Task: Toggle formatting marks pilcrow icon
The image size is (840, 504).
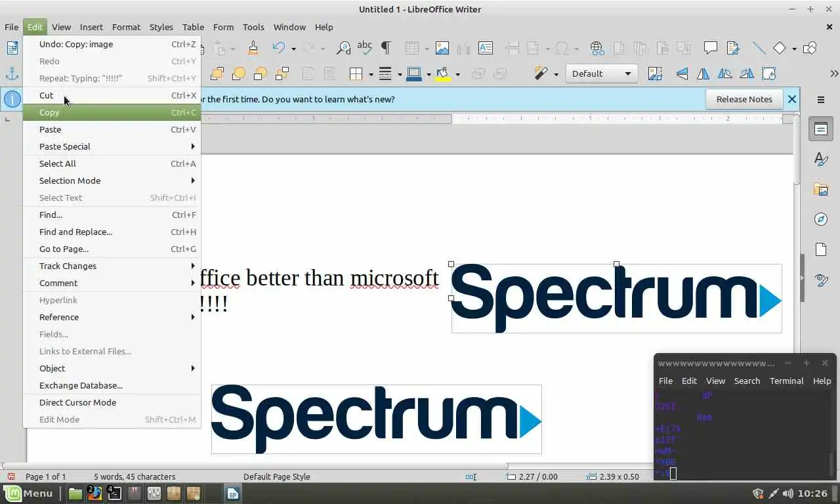Action: click(x=386, y=48)
